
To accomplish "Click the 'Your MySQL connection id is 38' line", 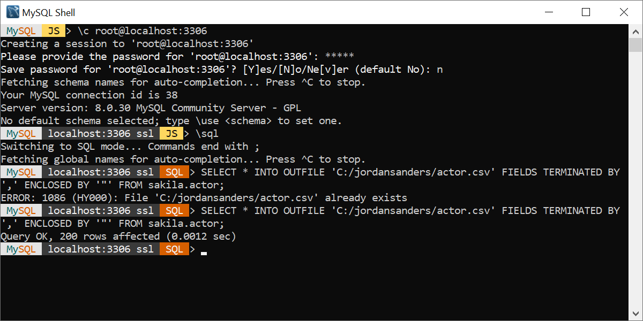I will pyautogui.click(x=88, y=95).
